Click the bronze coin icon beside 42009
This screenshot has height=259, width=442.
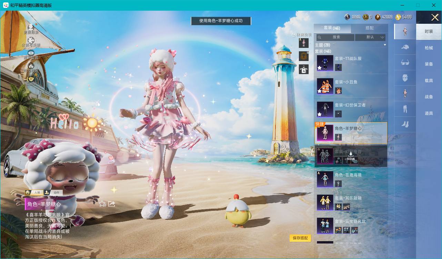click(x=378, y=17)
